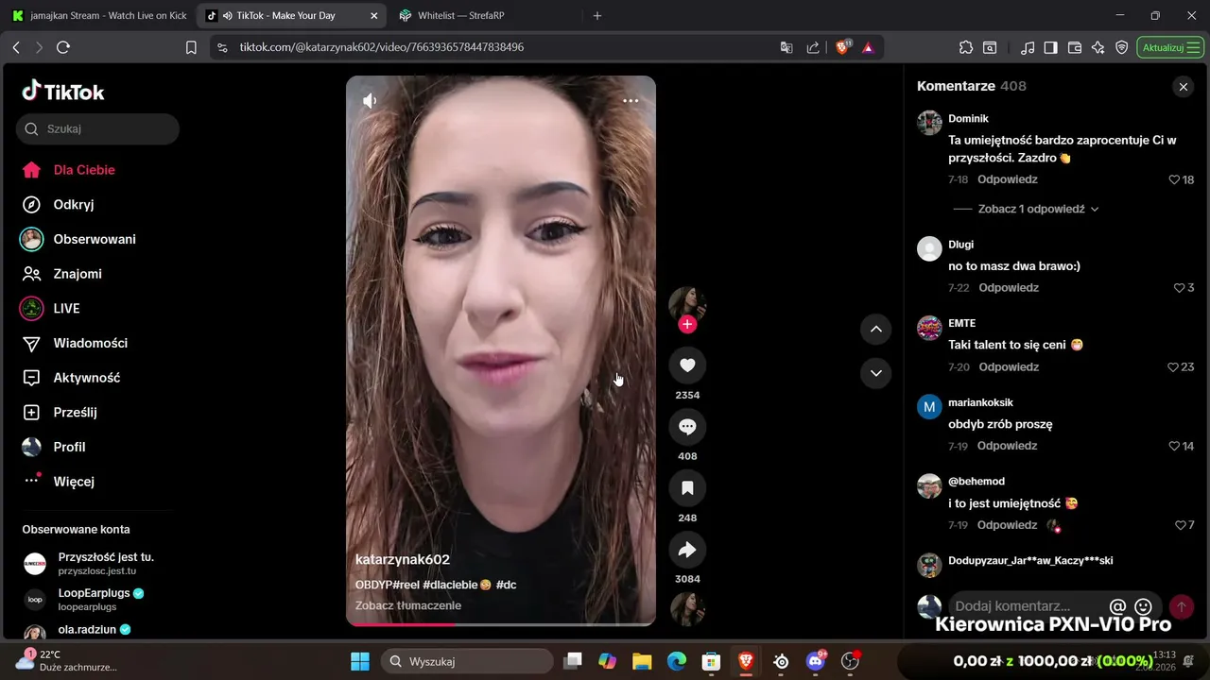This screenshot has height=680, width=1210.
Task: Reply to mariankoksik's comment
Action: (x=1008, y=446)
